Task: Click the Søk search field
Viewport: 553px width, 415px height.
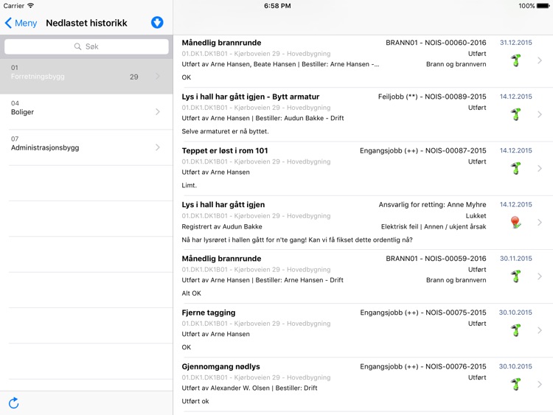Action: pyautogui.click(x=86, y=46)
